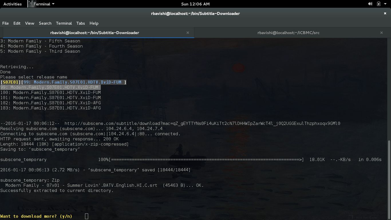Click 'Want to download more? (y/n)' prompt

point(36,216)
